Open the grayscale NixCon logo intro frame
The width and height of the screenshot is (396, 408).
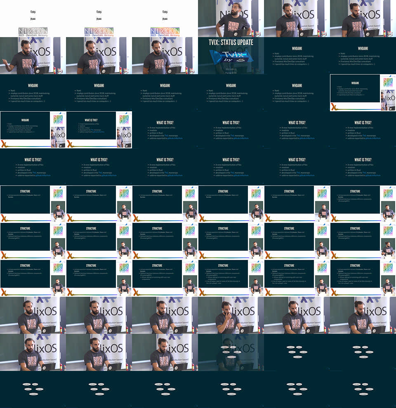click(33, 19)
